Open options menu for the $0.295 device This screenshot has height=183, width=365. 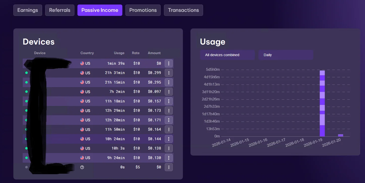pos(169,82)
